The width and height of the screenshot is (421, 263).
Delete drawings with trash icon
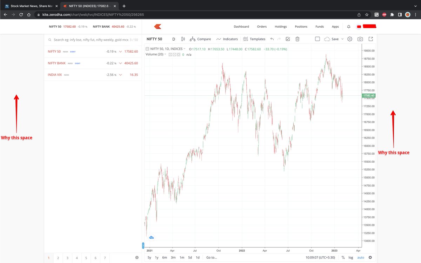(x=297, y=39)
